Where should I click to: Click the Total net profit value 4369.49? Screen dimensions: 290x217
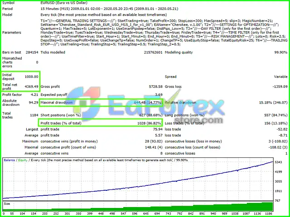[32, 86]
